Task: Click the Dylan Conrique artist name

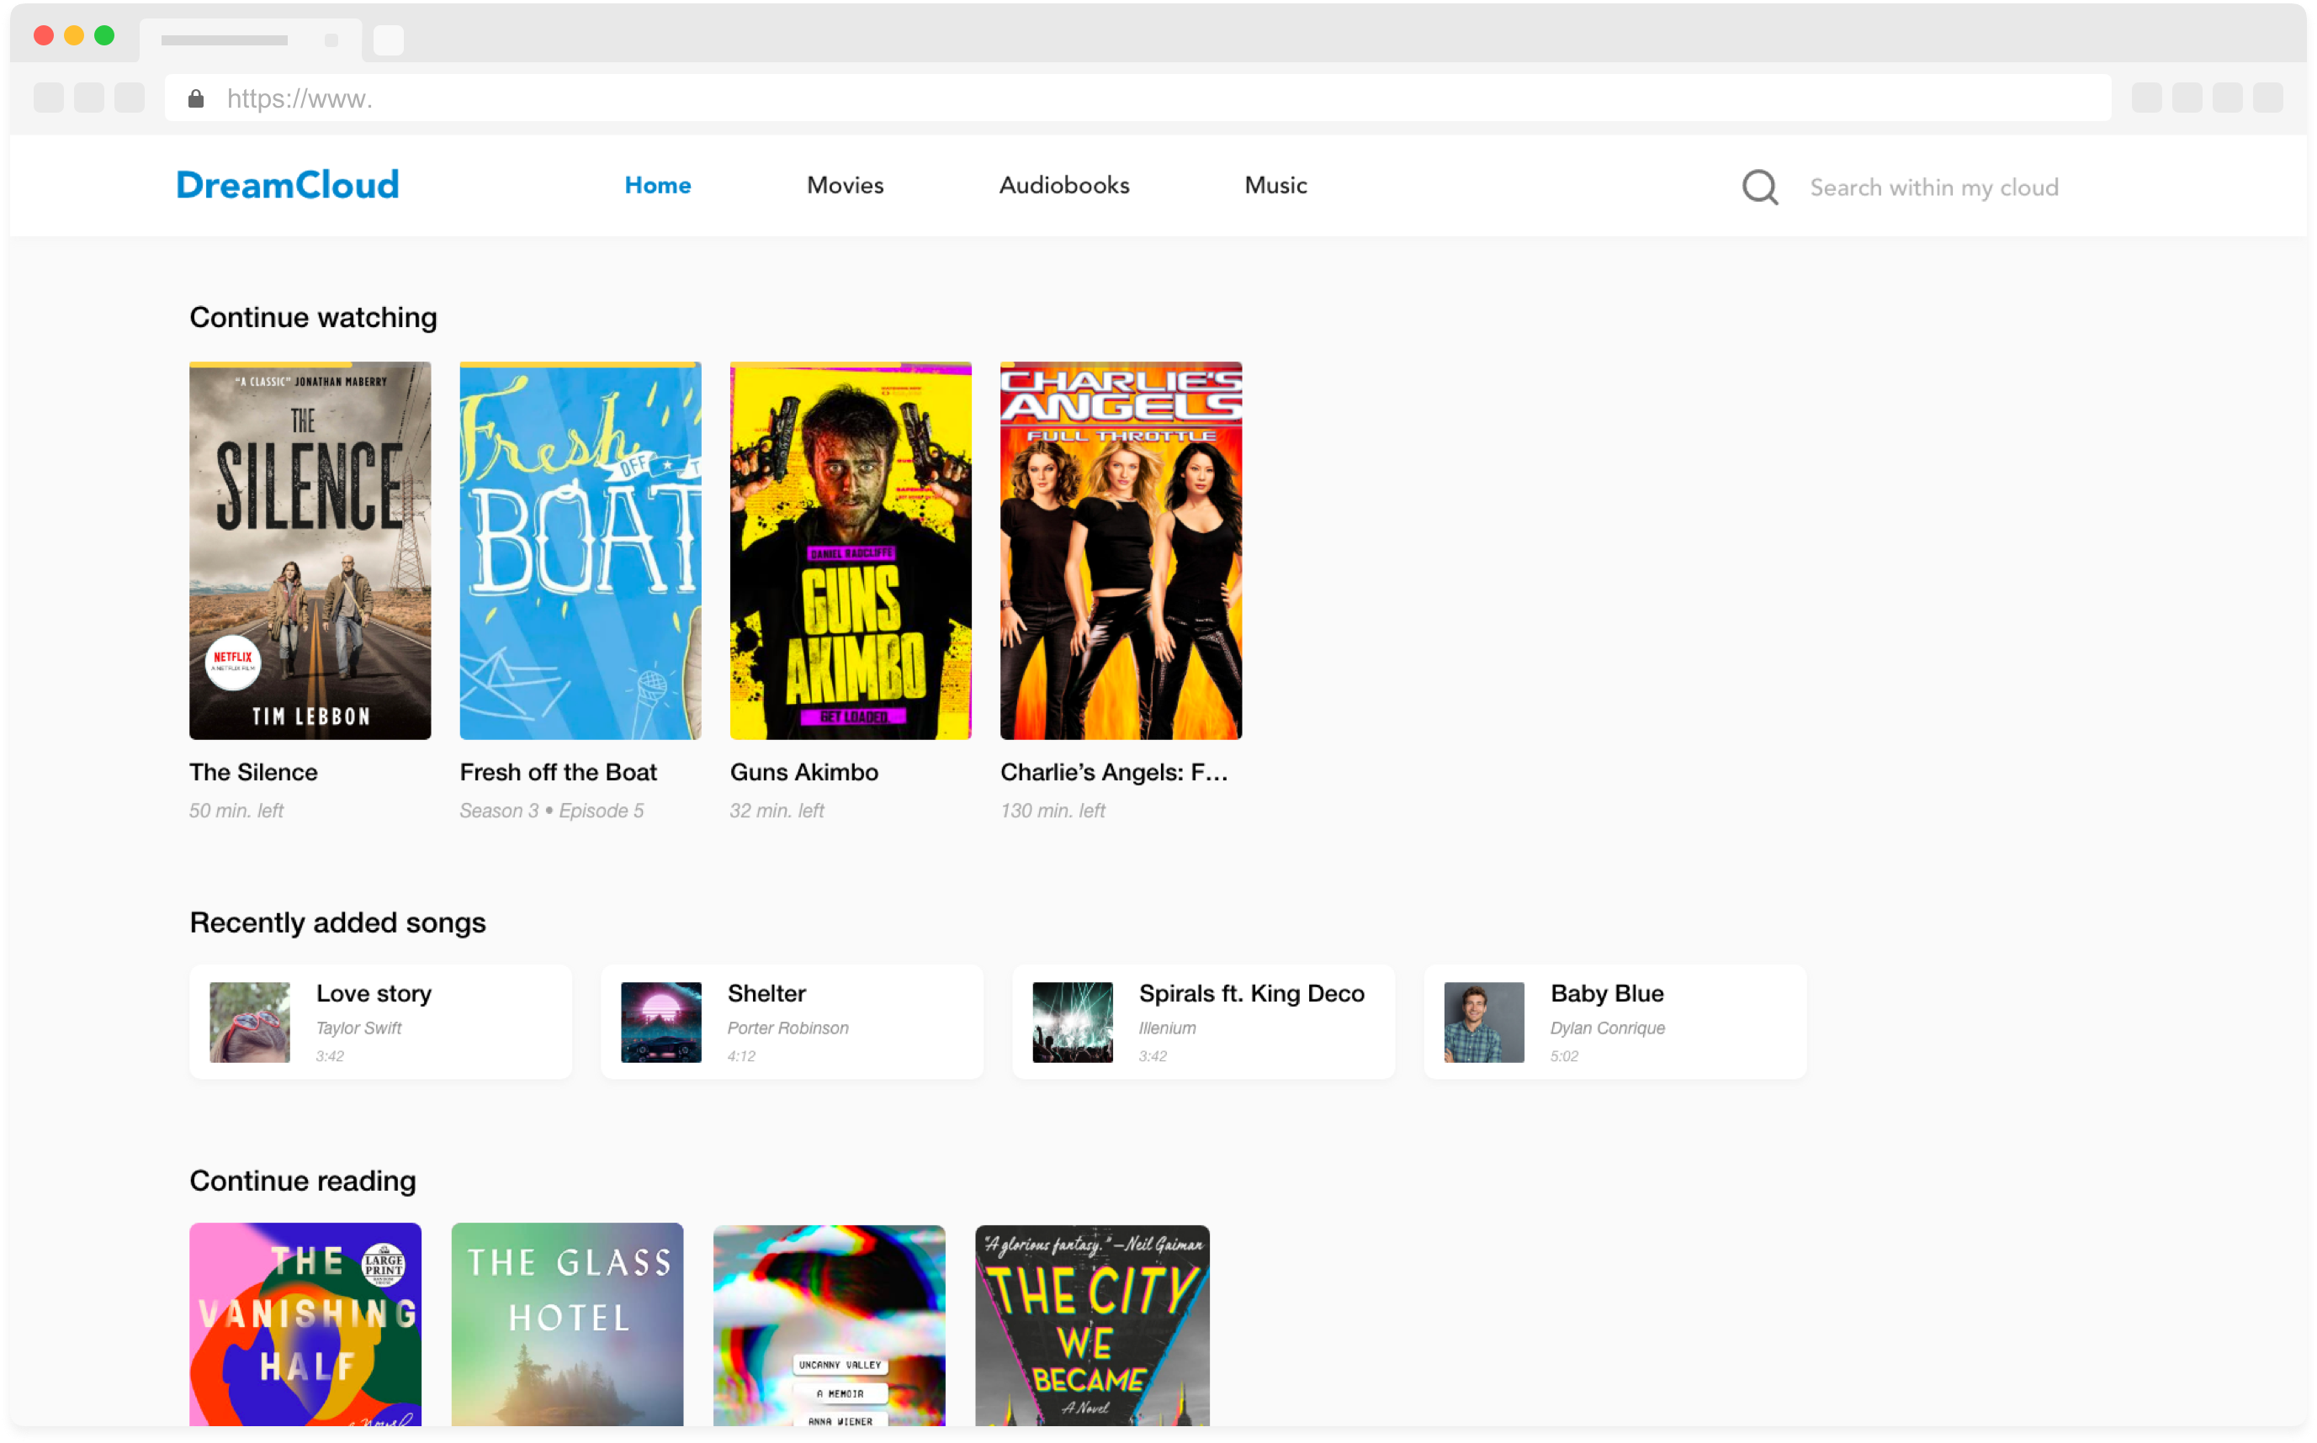Action: coord(1608,1028)
